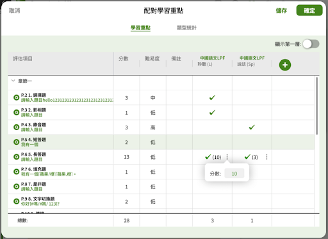328x239 pixels.
Task: Click score 3 for P.2 選擇題
Action: [126, 98]
